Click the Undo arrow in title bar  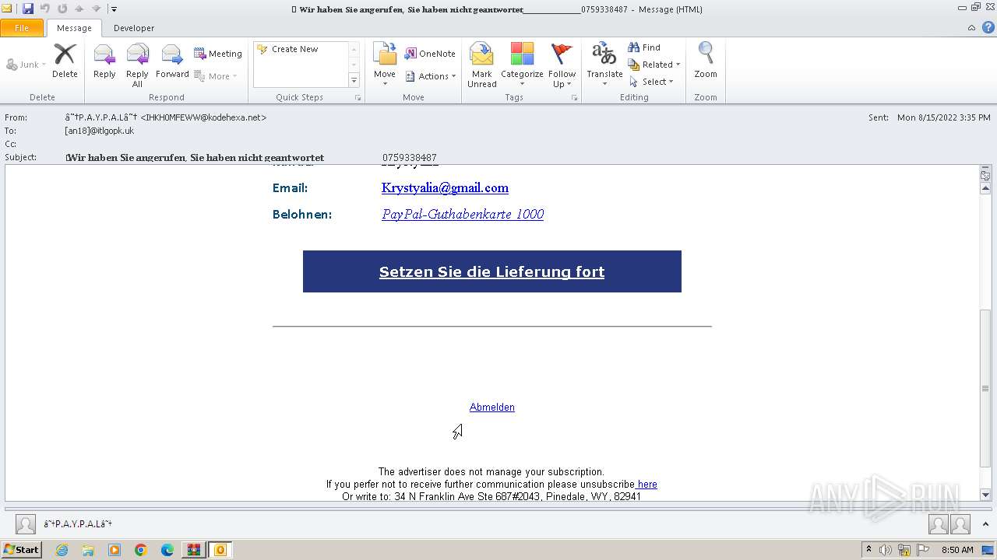[45, 9]
